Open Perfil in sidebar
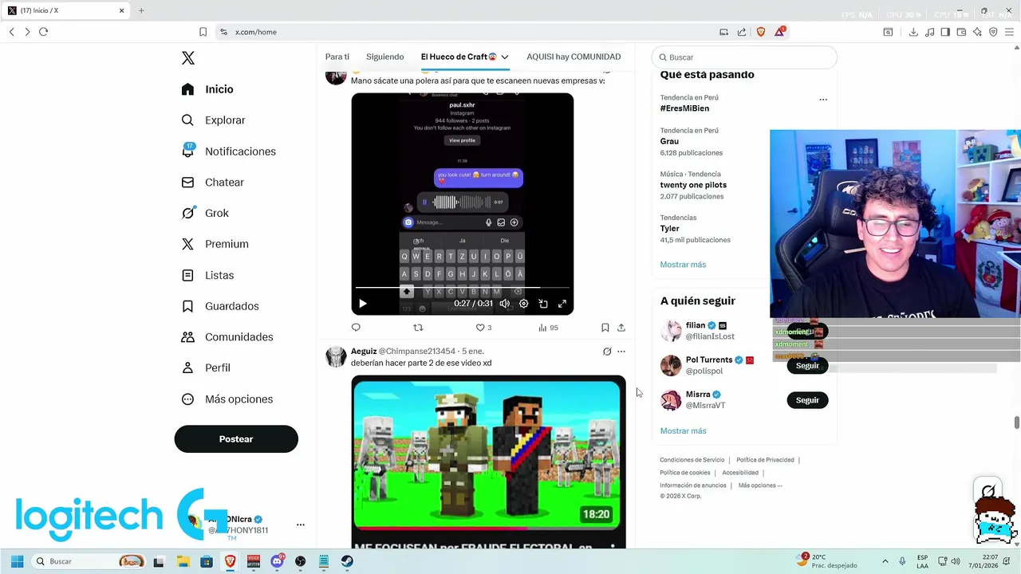This screenshot has width=1021, height=574. click(206, 368)
